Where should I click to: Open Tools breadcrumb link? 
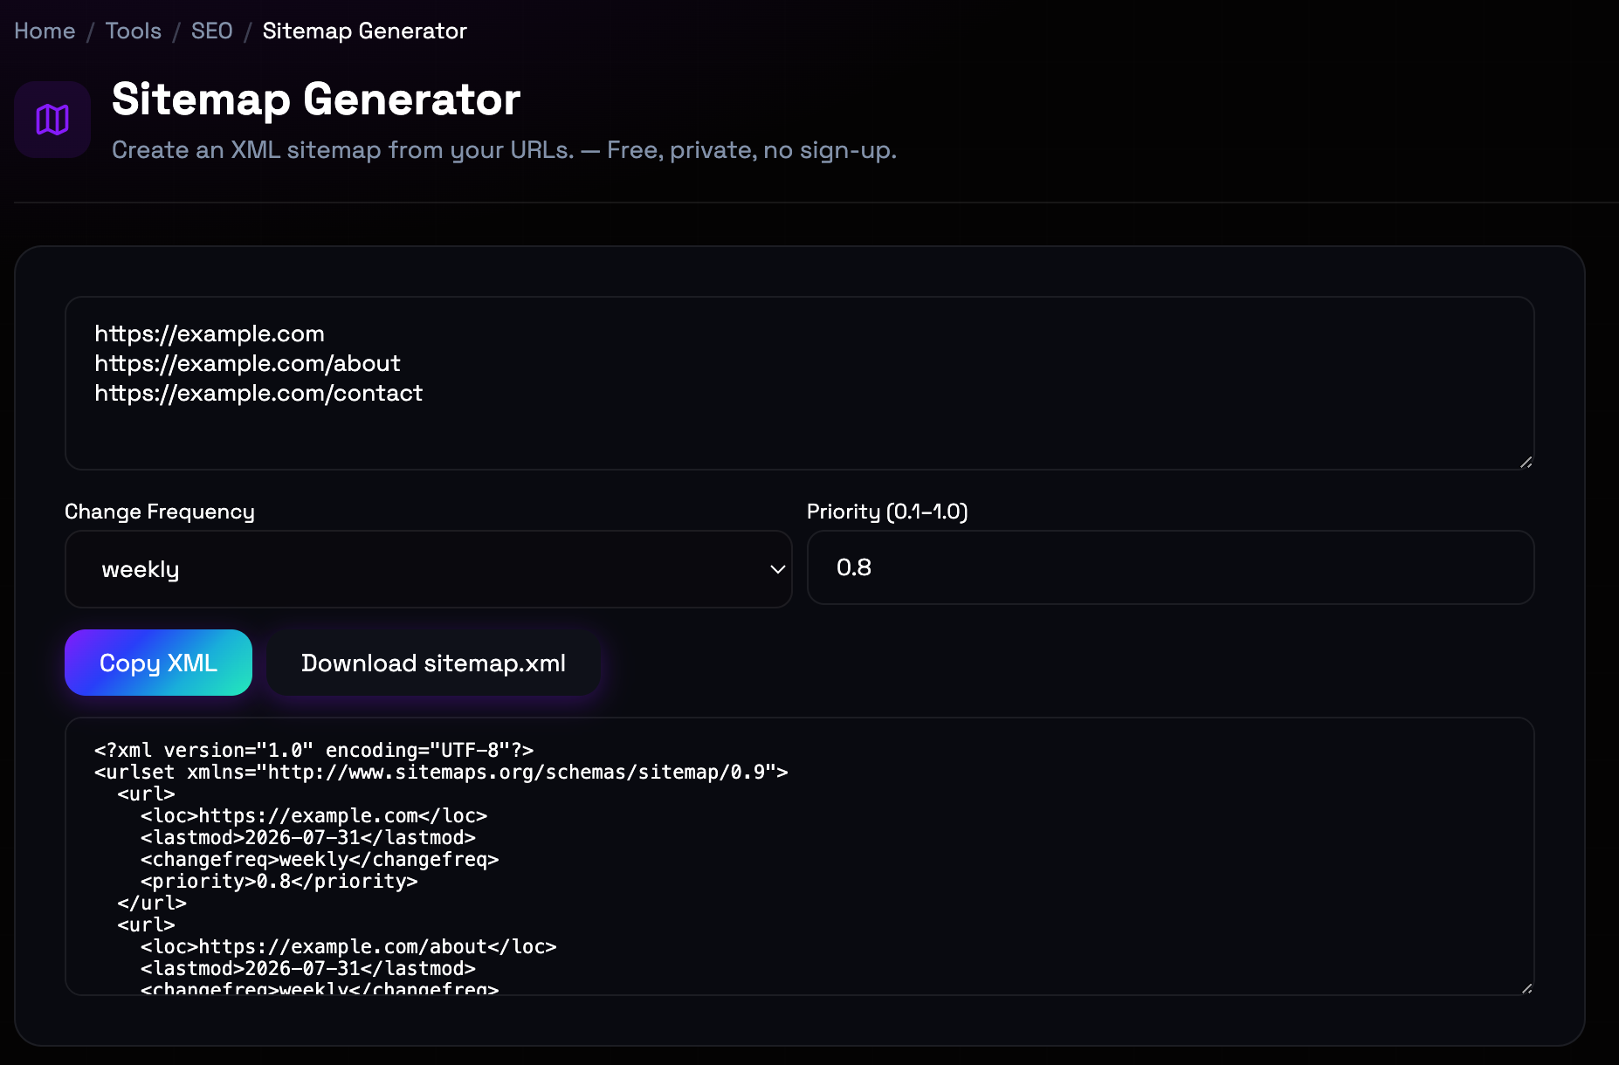[x=133, y=31]
